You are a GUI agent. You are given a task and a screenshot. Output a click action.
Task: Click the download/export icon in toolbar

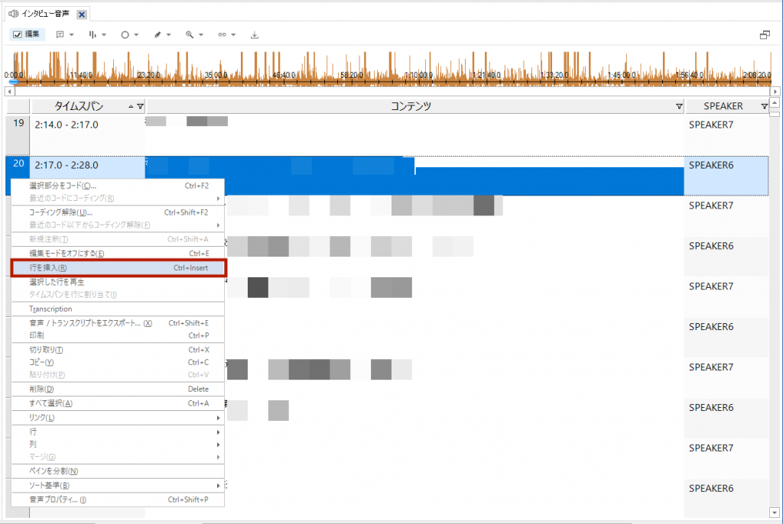tap(255, 35)
